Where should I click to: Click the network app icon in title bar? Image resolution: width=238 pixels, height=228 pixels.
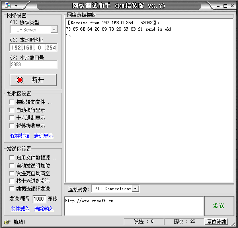8,6
